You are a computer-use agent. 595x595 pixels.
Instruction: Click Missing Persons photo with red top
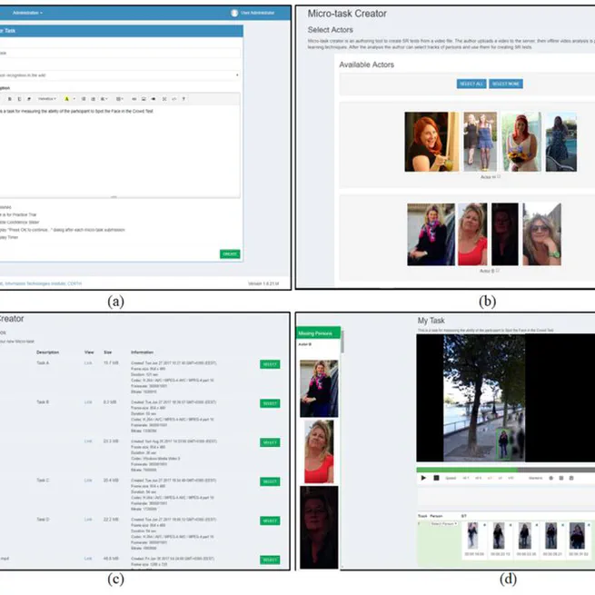coord(319,451)
